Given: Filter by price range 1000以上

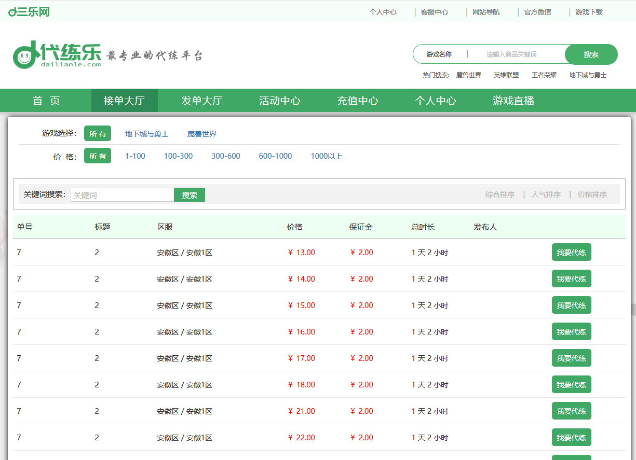Looking at the screenshot, I should pyautogui.click(x=327, y=156).
